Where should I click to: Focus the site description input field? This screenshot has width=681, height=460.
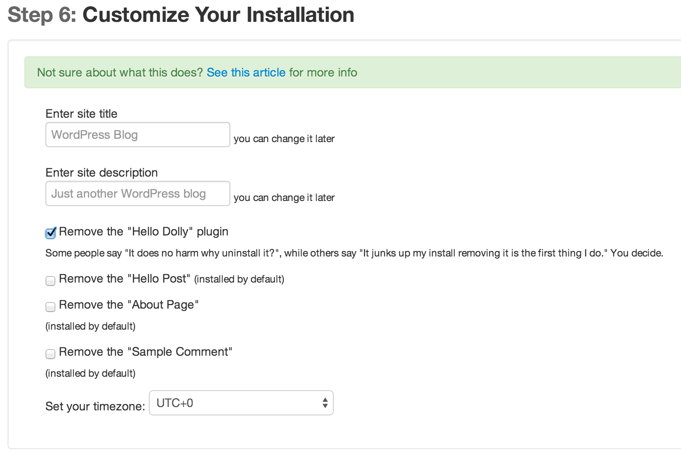137,193
